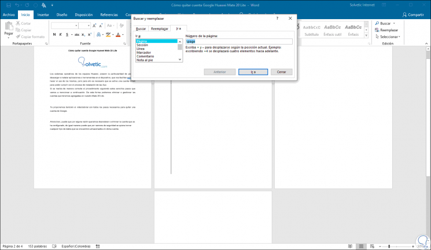Select Línea in the Ir a list
431x250 pixels.
[141, 49]
